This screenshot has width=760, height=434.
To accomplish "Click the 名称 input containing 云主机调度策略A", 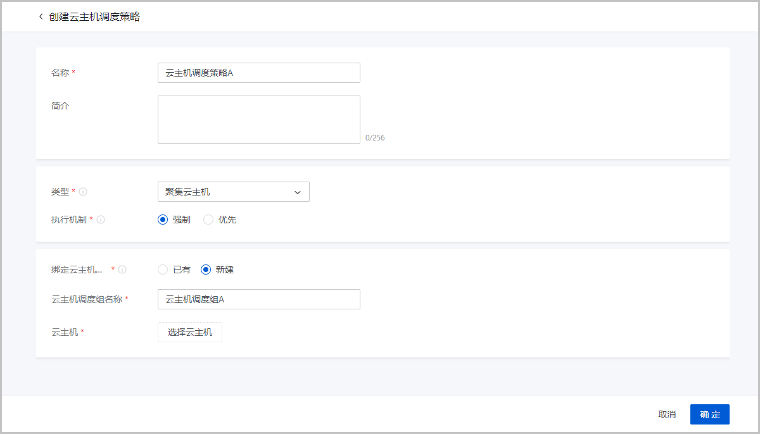I will pyautogui.click(x=258, y=73).
